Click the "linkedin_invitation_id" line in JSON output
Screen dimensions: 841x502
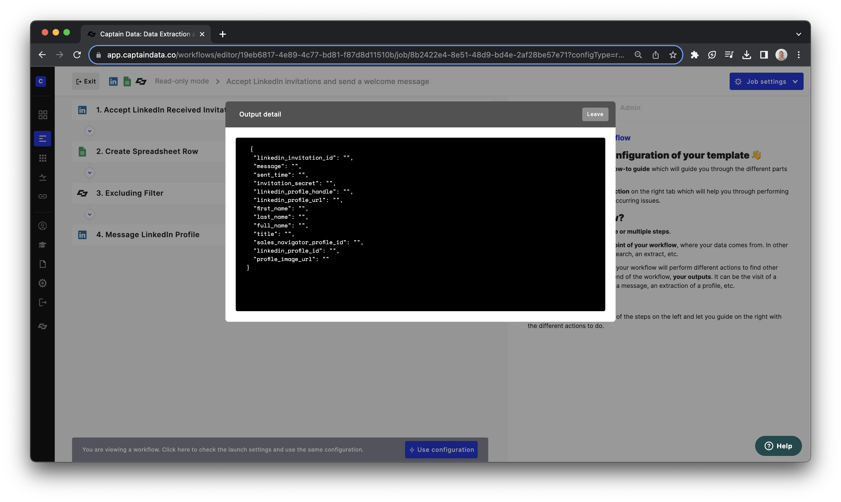pos(303,158)
